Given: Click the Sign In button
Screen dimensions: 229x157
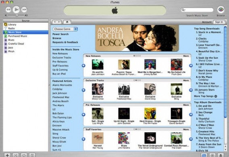Looking at the screenshot, I should coord(219,22).
